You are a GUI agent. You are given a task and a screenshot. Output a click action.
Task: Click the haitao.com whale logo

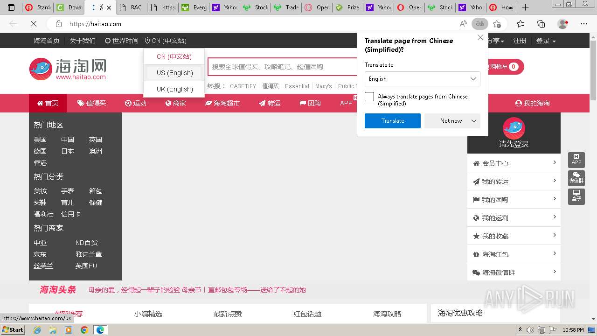coord(68,69)
